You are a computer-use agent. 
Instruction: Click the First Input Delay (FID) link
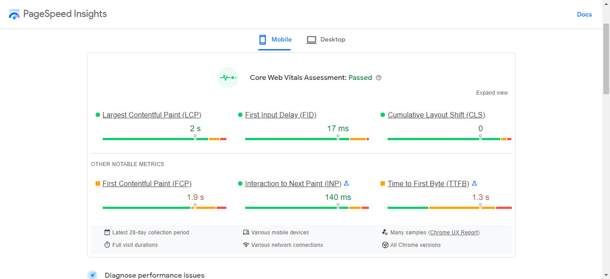pos(280,115)
